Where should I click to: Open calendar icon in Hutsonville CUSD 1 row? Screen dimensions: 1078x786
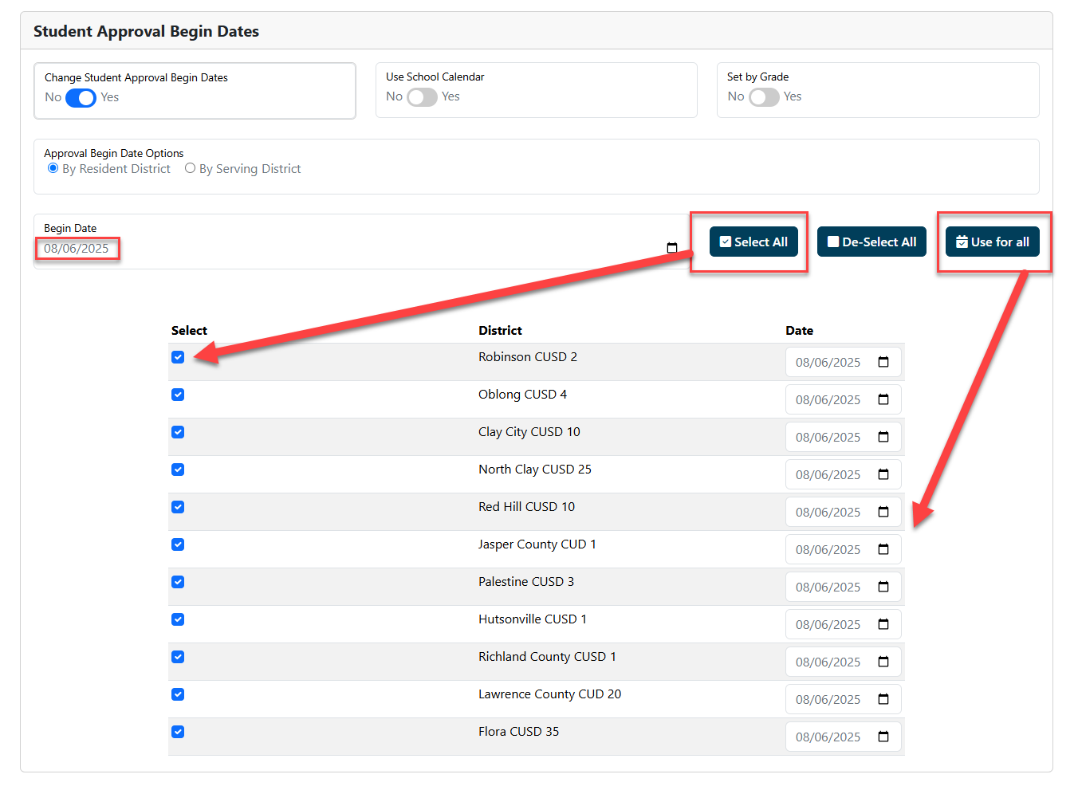click(883, 624)
